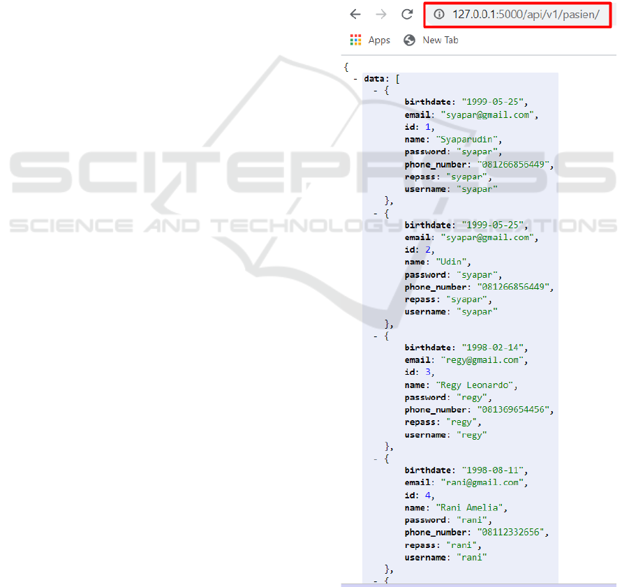Click the "Syaparudin" name value
Screen dimensions: 629x587
[468, 140]
